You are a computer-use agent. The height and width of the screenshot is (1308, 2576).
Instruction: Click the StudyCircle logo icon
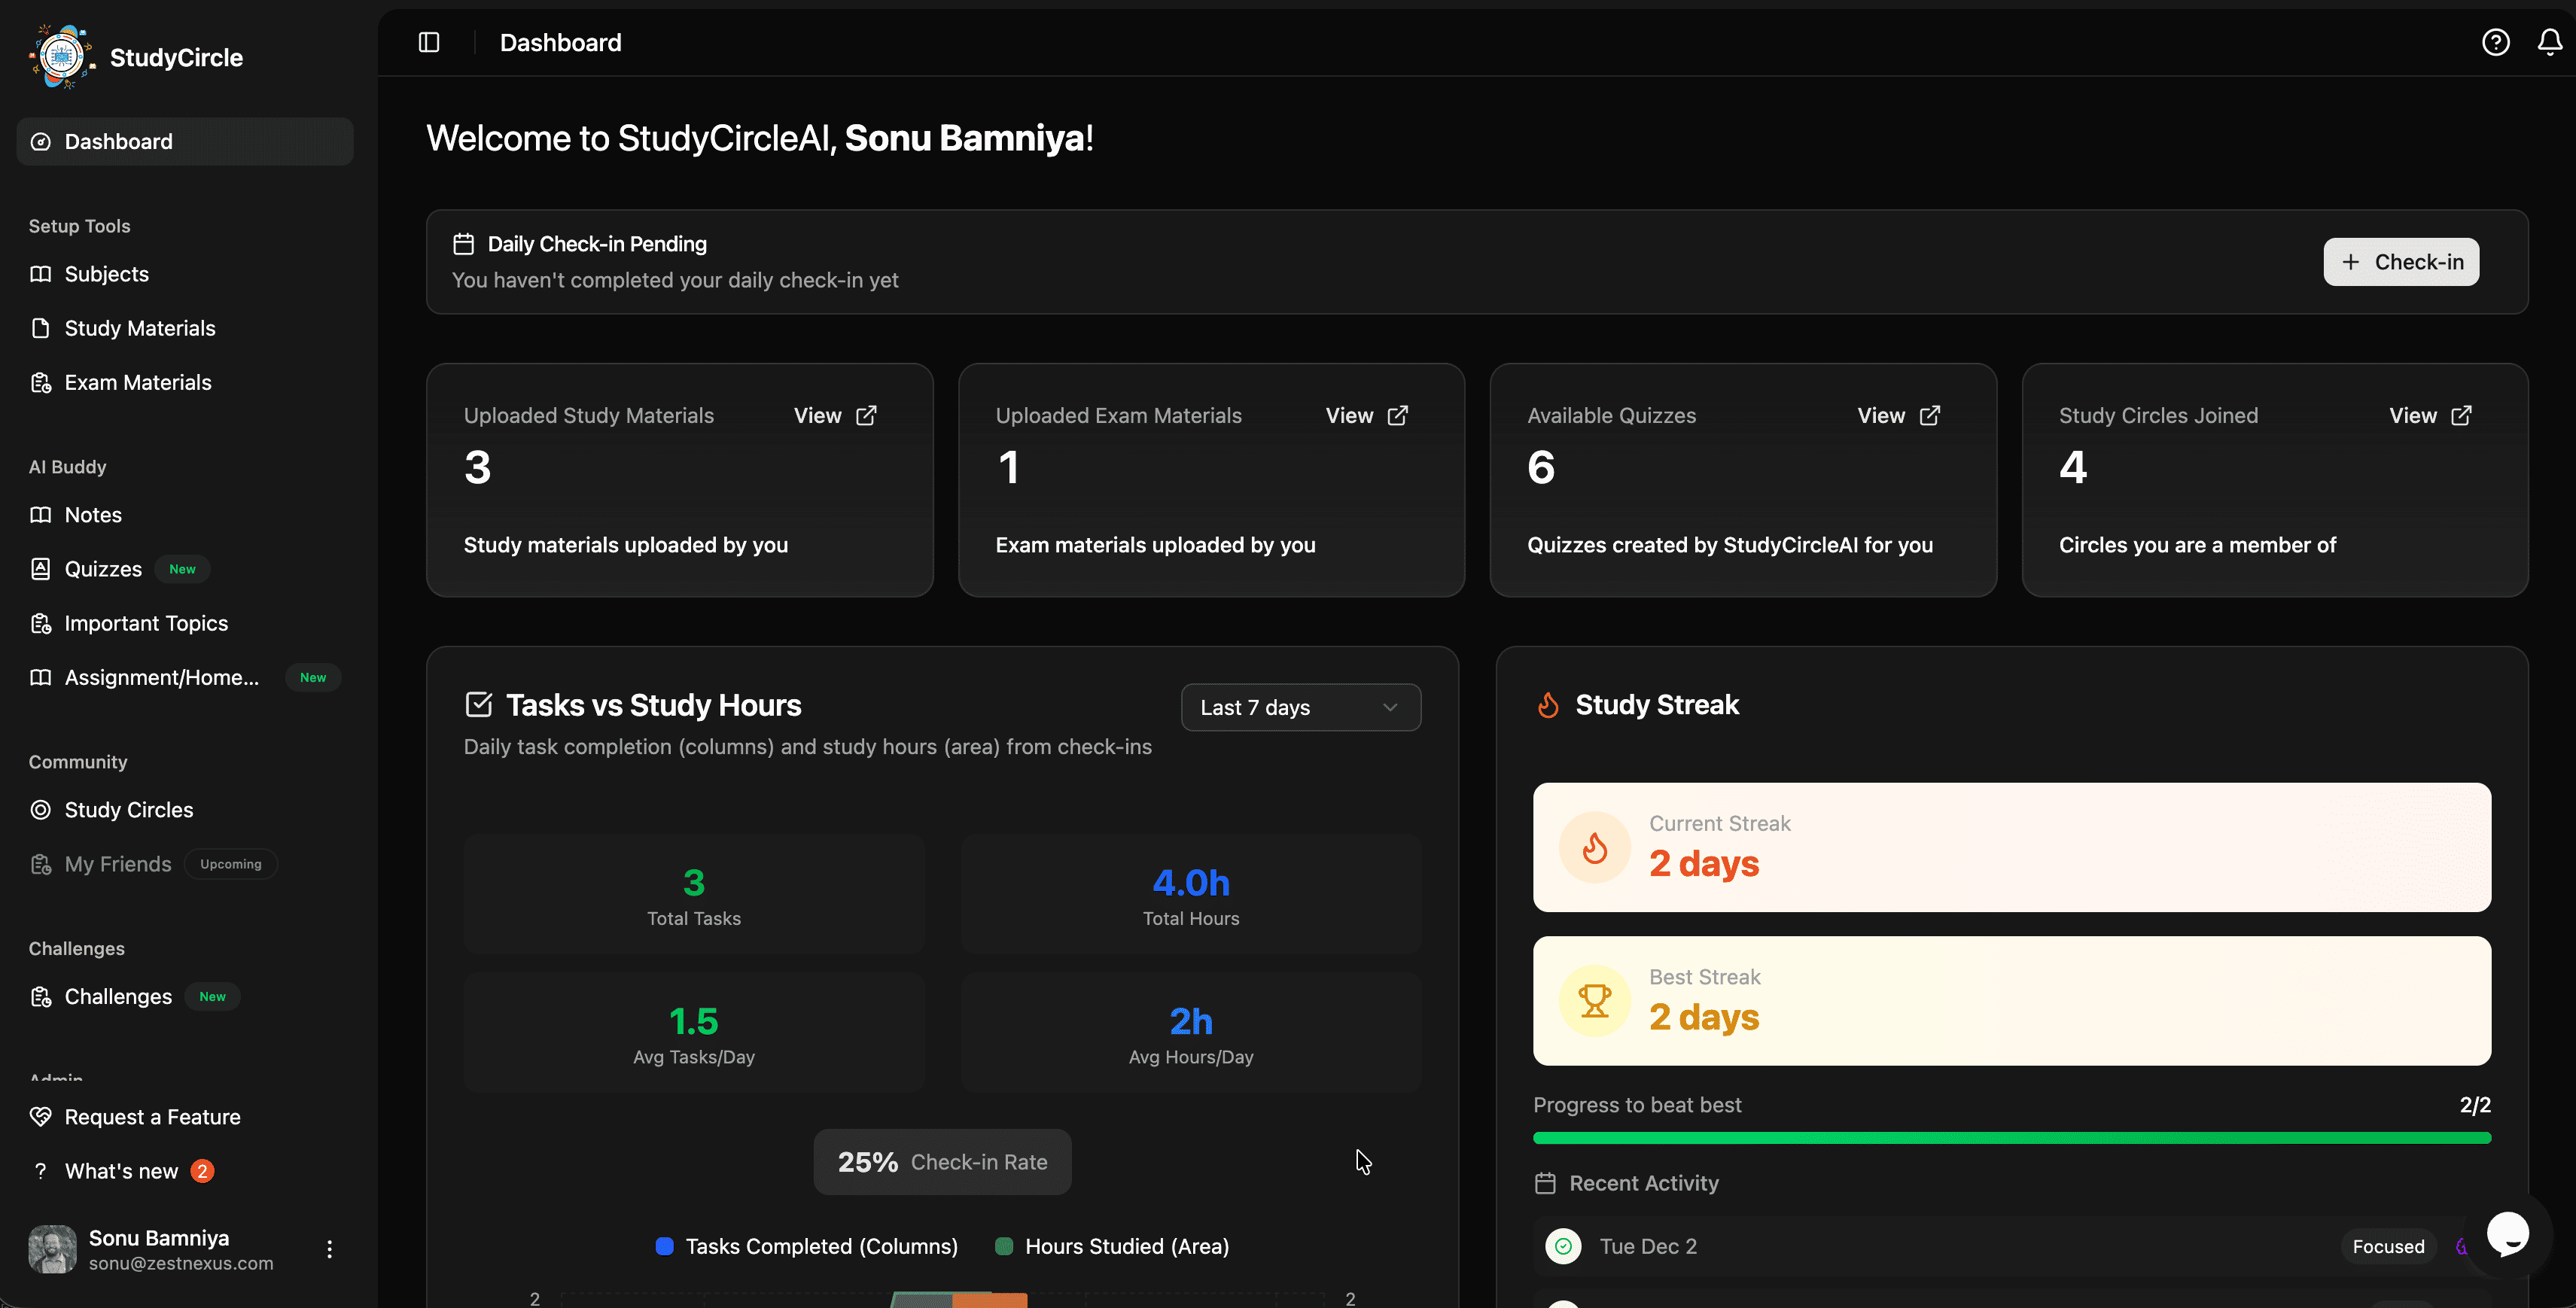(x=62, y=57)
